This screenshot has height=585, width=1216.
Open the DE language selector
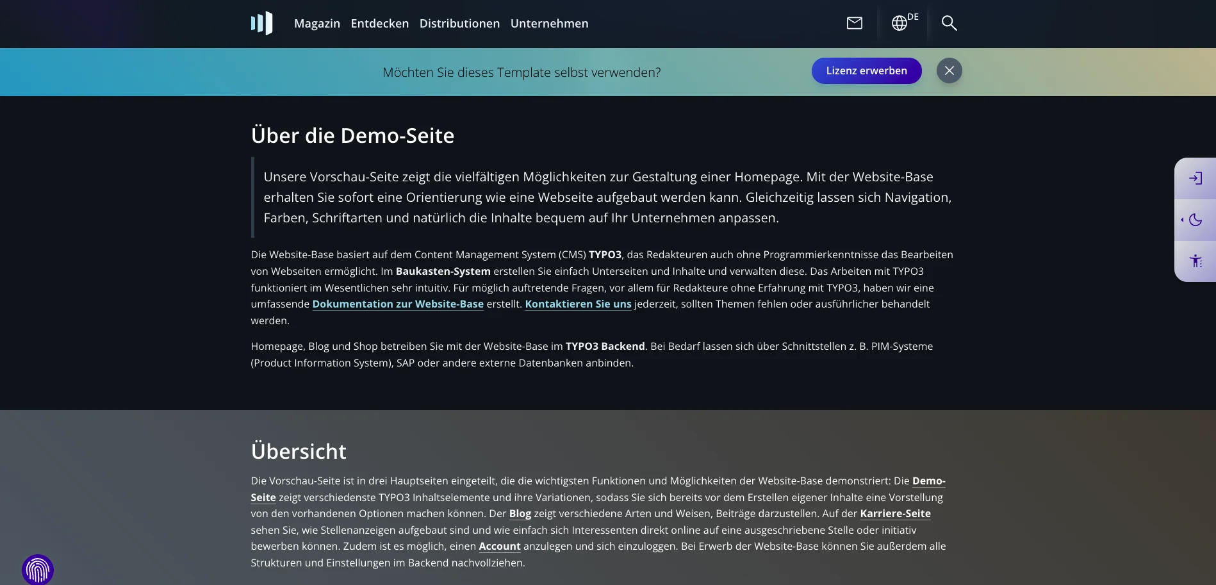[903, 22]
